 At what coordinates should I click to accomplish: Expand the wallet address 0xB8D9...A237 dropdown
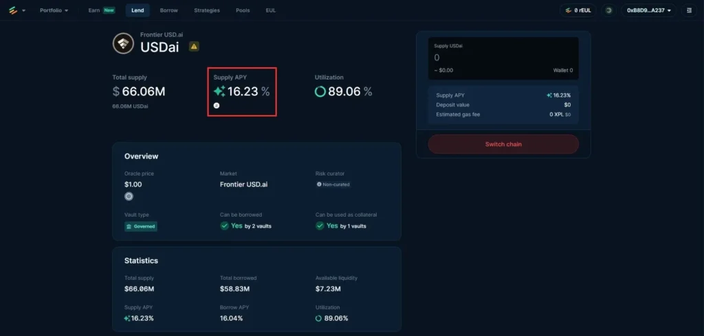[648, 10]
